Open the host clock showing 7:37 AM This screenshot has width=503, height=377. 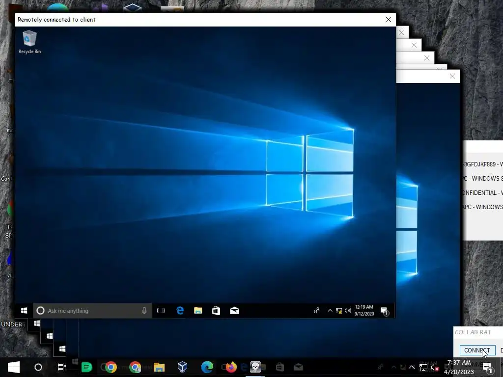[459, 367]
